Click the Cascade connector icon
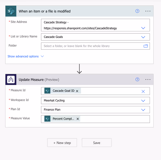Image resolution: width=161 pixels, height=160 pixels. click(11, 79)
